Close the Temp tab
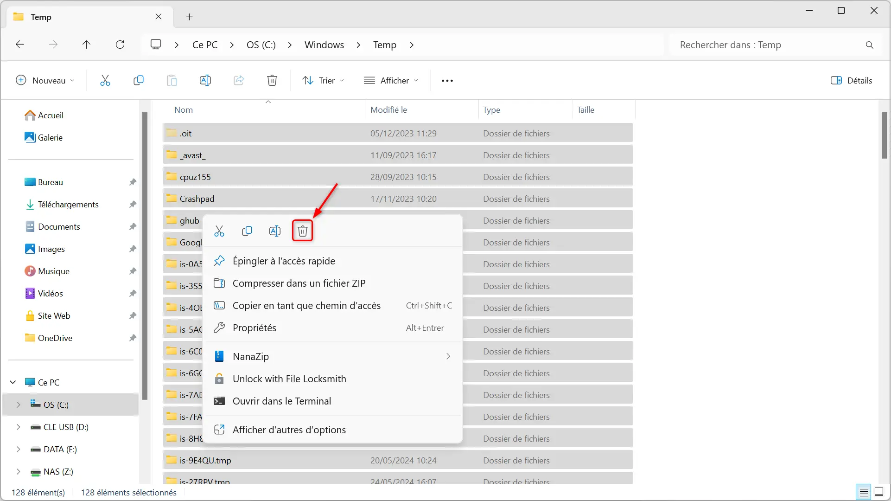This screenshot has height=501, width=891. (159, 17)
